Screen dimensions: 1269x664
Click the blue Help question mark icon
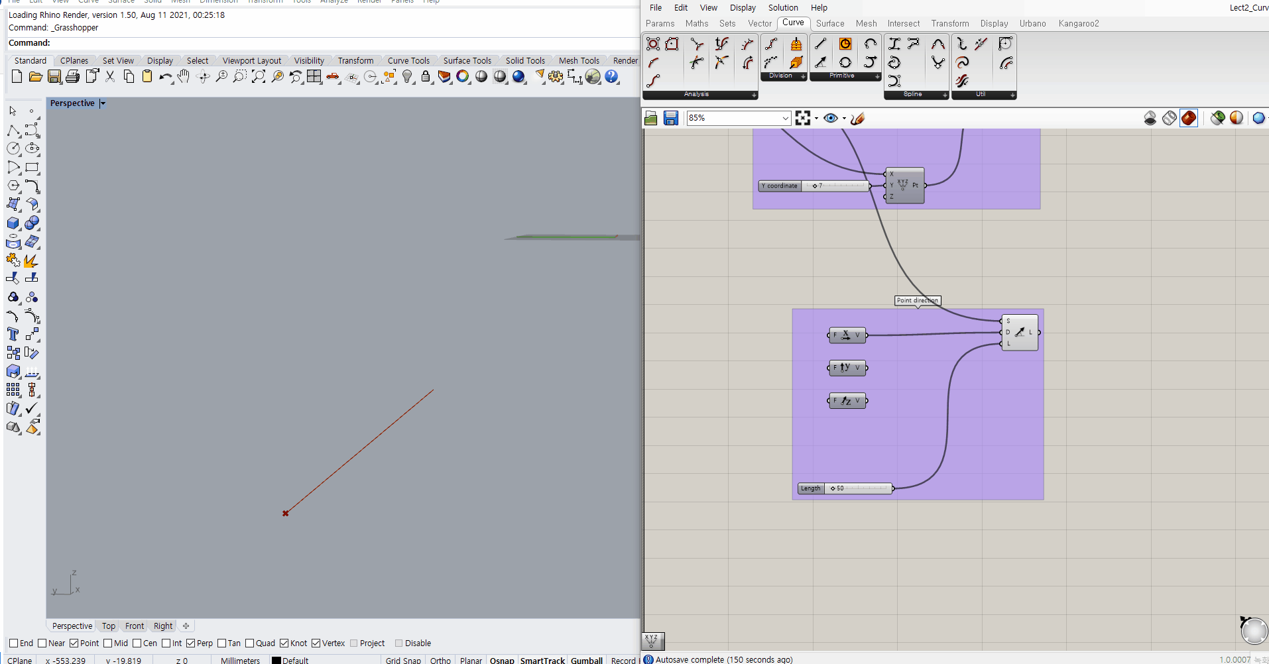coord(611,77)
